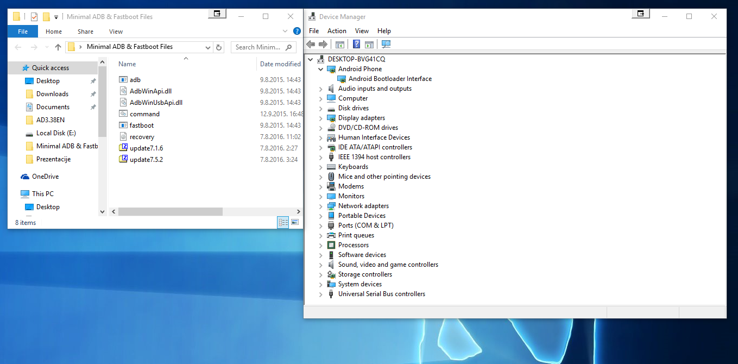Open the Share ribbon tab in File Explorer
Viewport: 738px width, 364px height.
pyautogui.click(x=85, y=32)
